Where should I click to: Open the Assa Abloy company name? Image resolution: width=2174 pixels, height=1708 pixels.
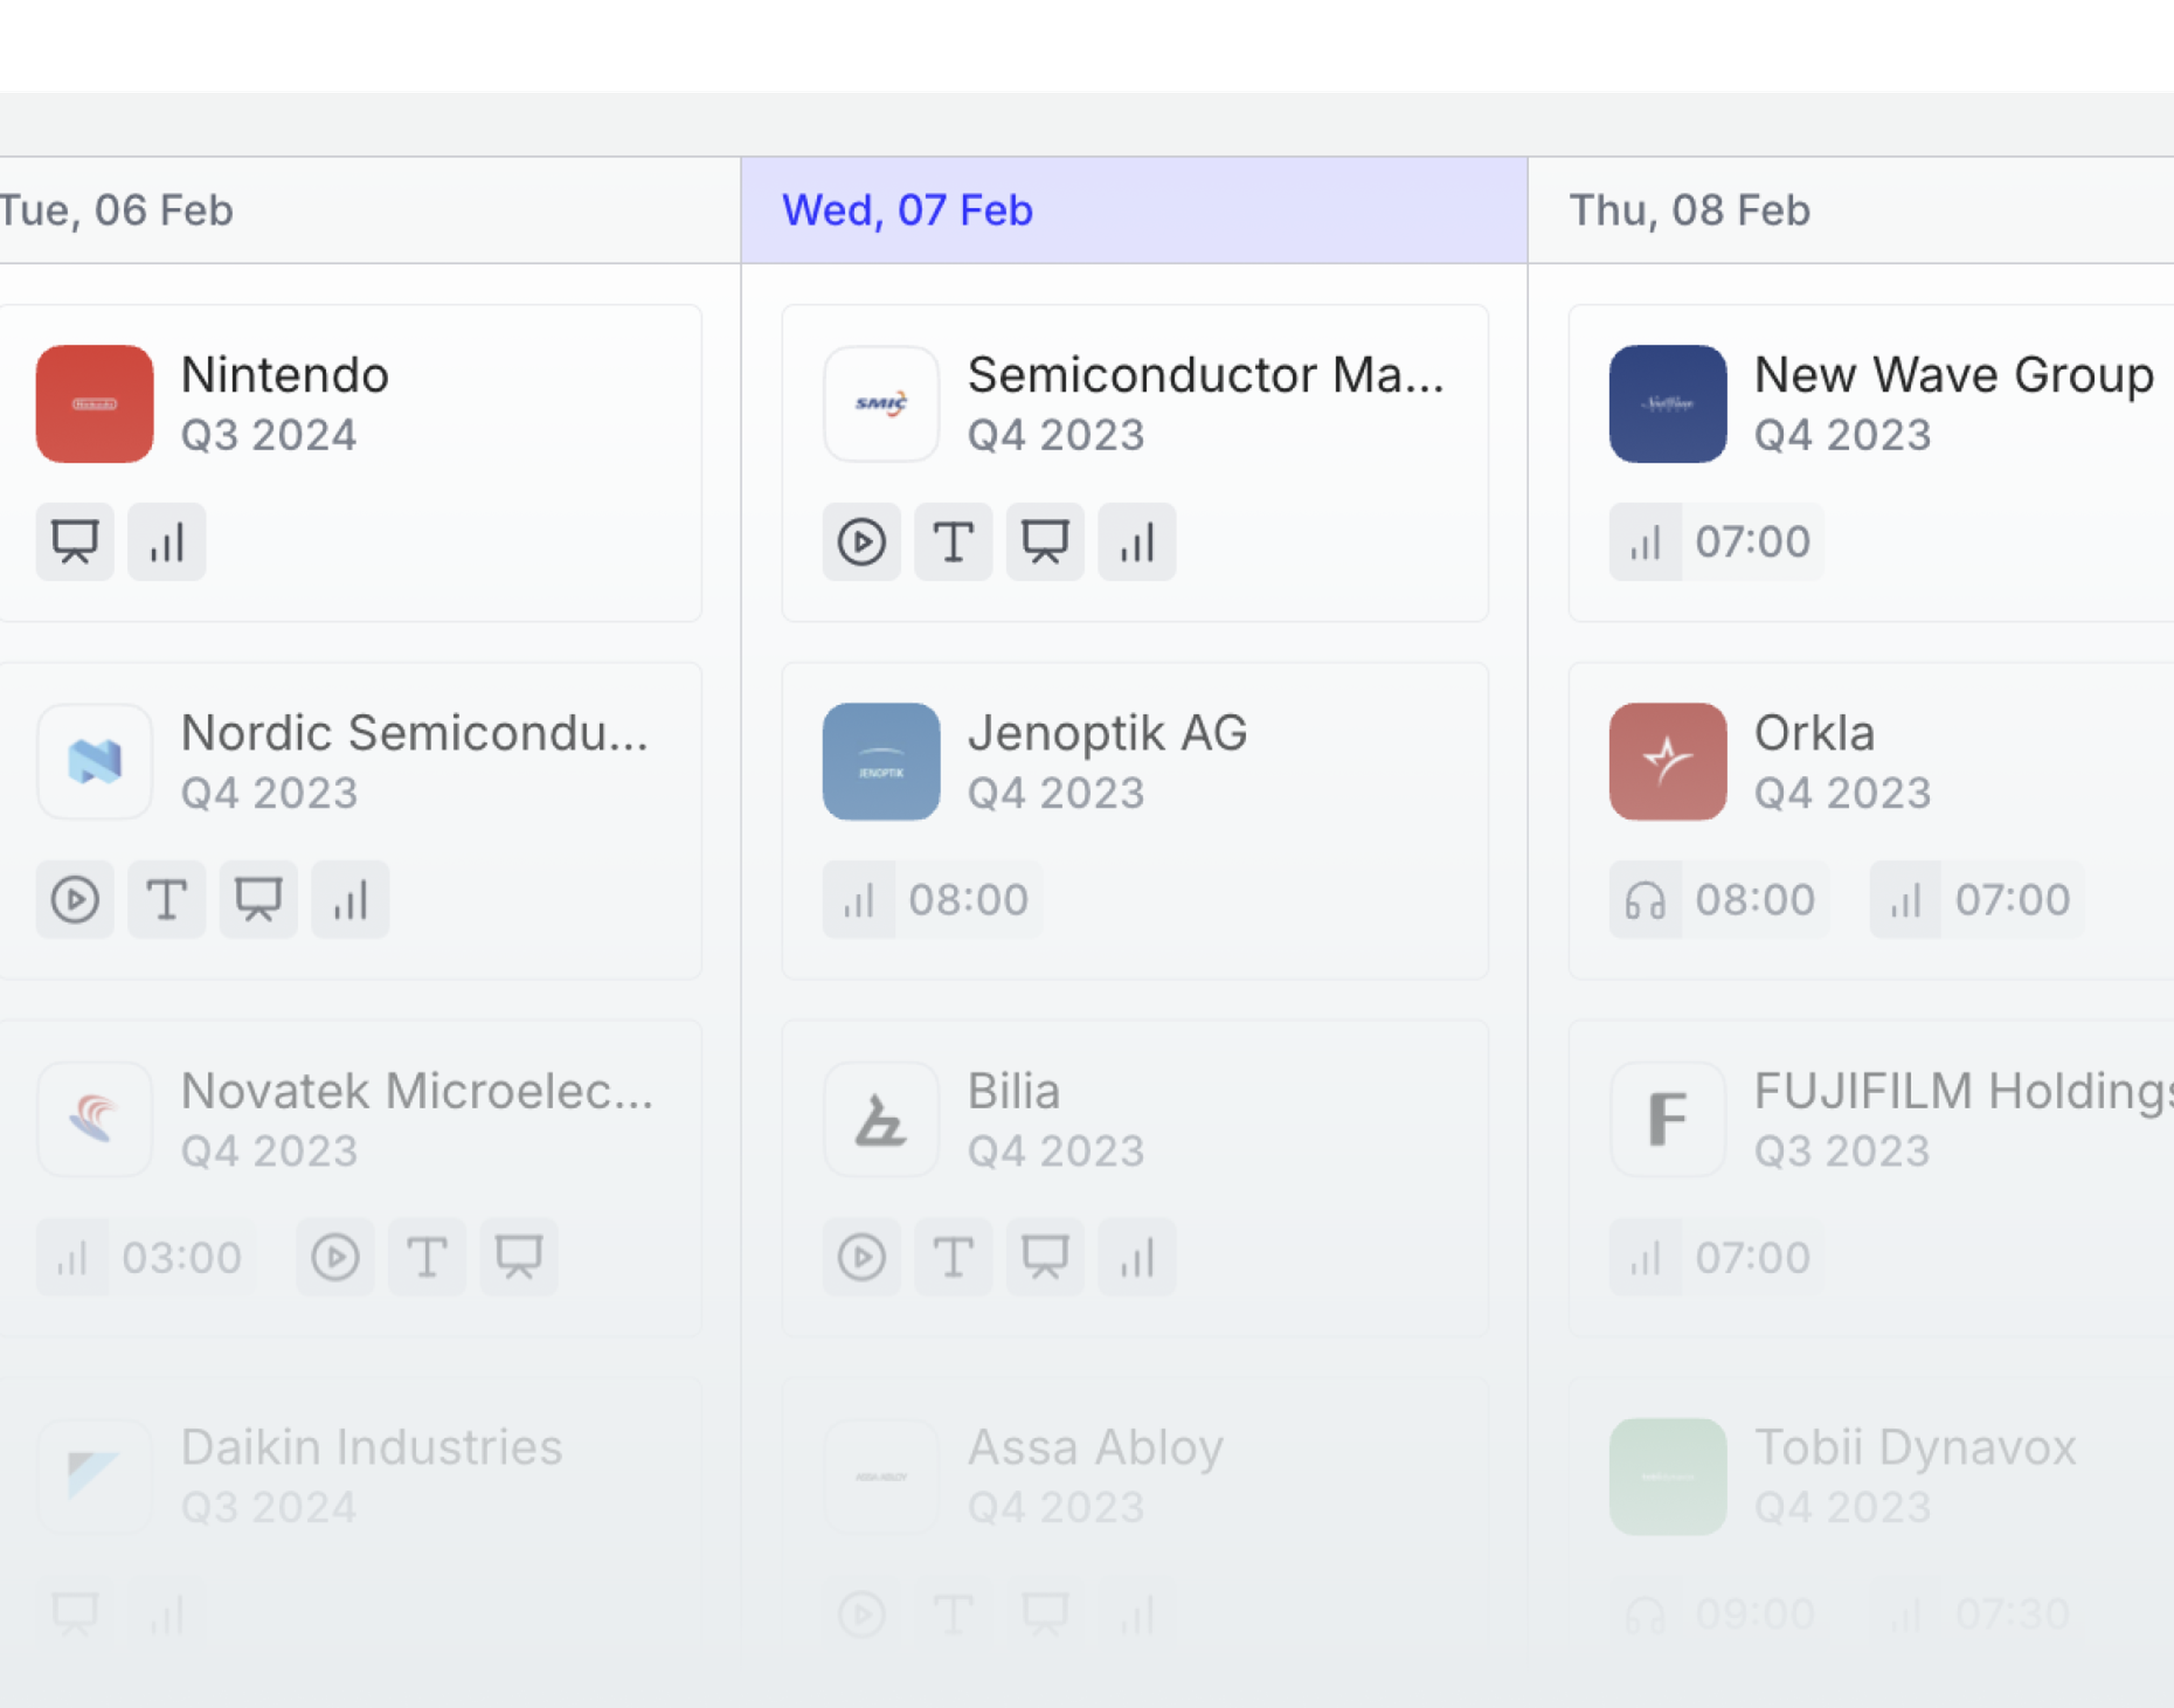(x=1095, y=1448)
